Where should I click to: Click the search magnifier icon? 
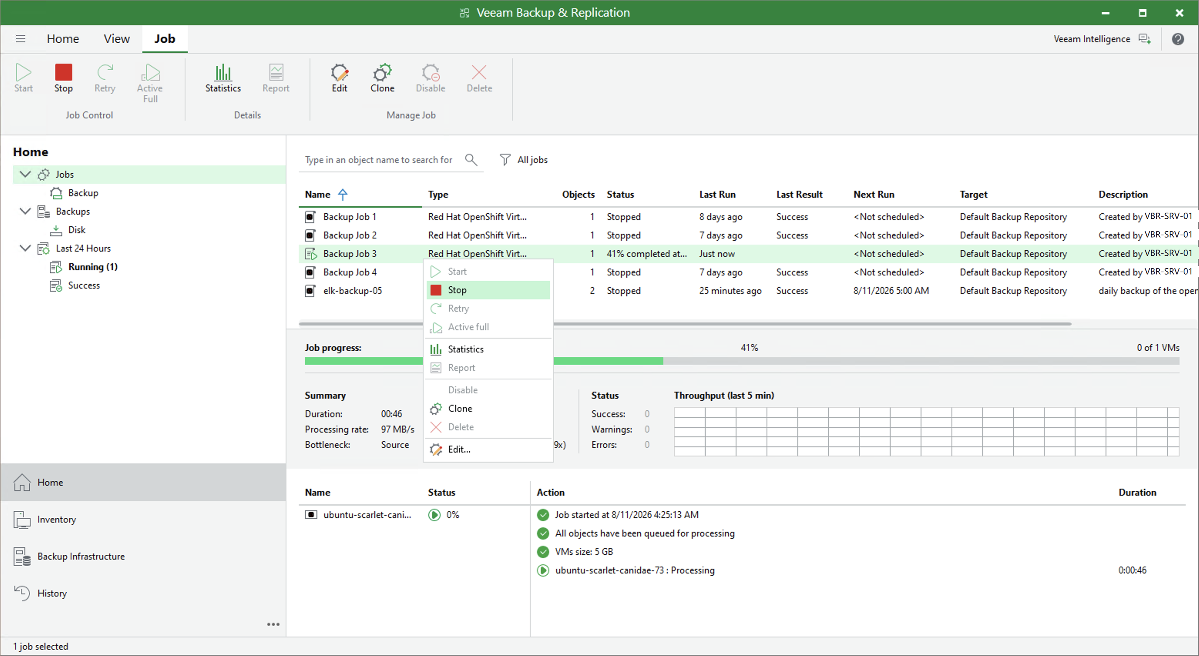coord(471,159)
